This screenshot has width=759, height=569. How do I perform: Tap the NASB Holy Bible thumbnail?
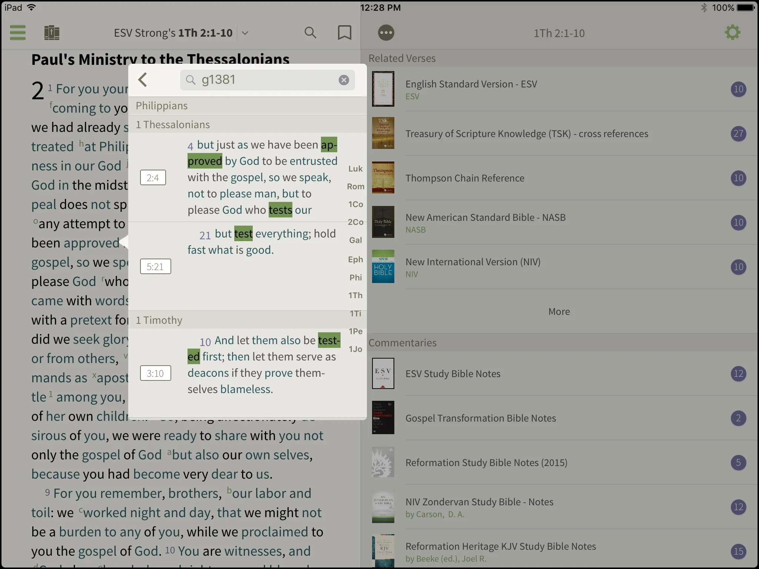[x=383, y=222]
